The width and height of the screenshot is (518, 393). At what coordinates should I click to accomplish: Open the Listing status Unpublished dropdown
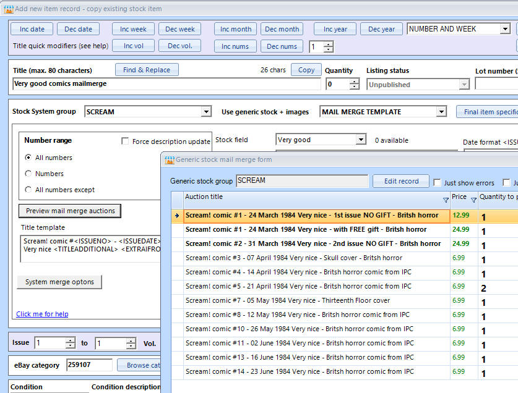(x=464, y=85)
